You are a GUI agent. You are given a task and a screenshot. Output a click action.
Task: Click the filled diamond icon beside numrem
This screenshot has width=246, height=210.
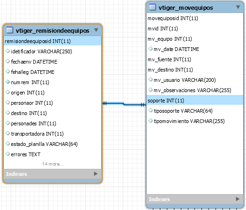7,82
